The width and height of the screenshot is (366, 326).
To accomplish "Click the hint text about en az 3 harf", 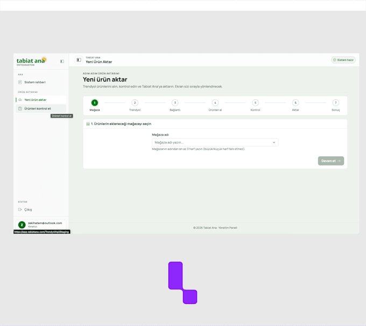I will (x=199, y=149).
